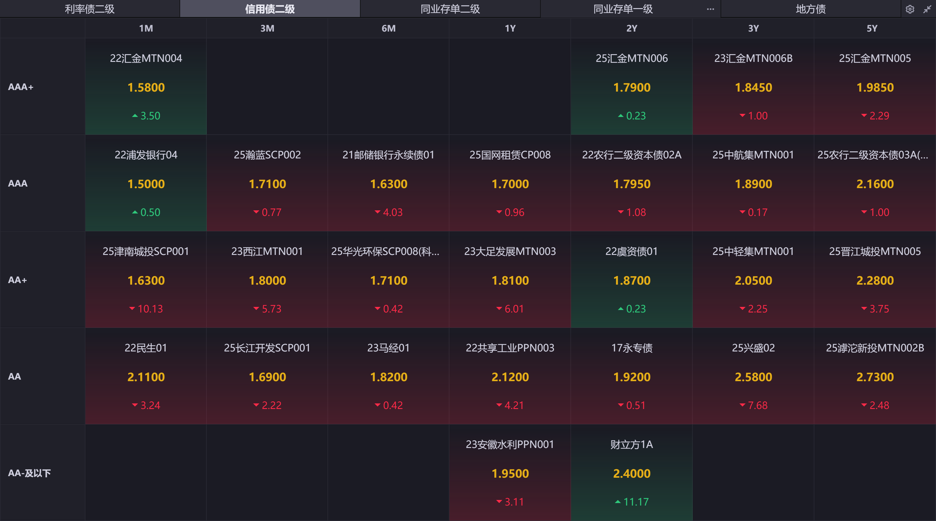Click the 1Y column header
The width and height of the screenshot is (936, 521).
click(x=510, y=28)
